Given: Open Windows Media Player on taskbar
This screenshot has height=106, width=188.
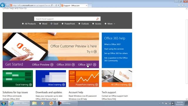Looking at the screenshot, I should [43, 103].
